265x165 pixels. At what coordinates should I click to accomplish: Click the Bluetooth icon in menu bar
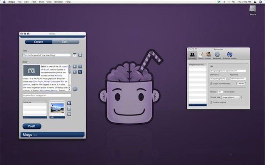pyautogui.click(x=224, y=2)
